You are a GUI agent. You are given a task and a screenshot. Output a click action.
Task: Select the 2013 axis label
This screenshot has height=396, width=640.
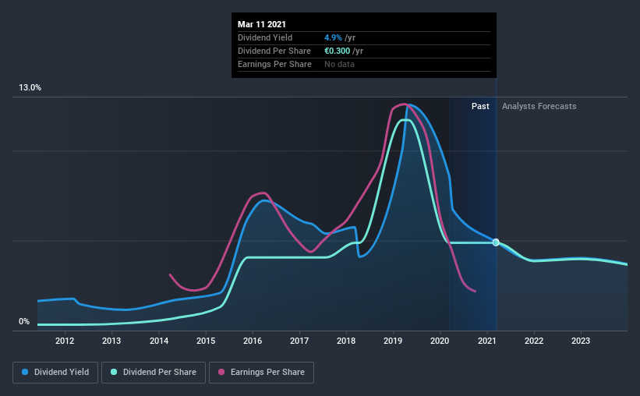pos(111,341)
